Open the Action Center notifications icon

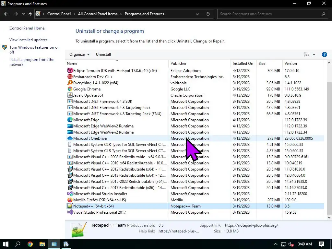[x=321, y=244]
